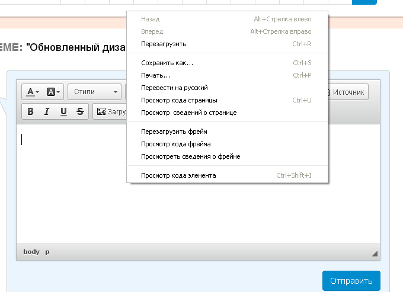Choose Перезагрузить from context menu
The height and width of the screenshot is (292, 403).
point(164,44)
